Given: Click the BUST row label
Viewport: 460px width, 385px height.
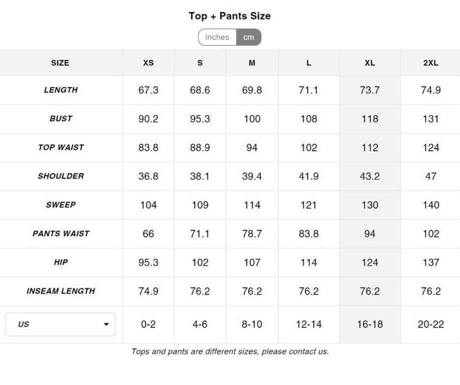Looking at the screenshot, I should point(61,118).
